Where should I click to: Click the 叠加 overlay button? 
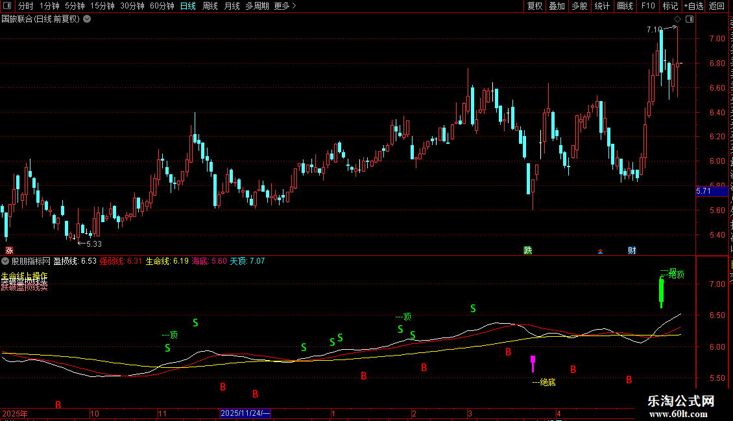tap(557, 6)
